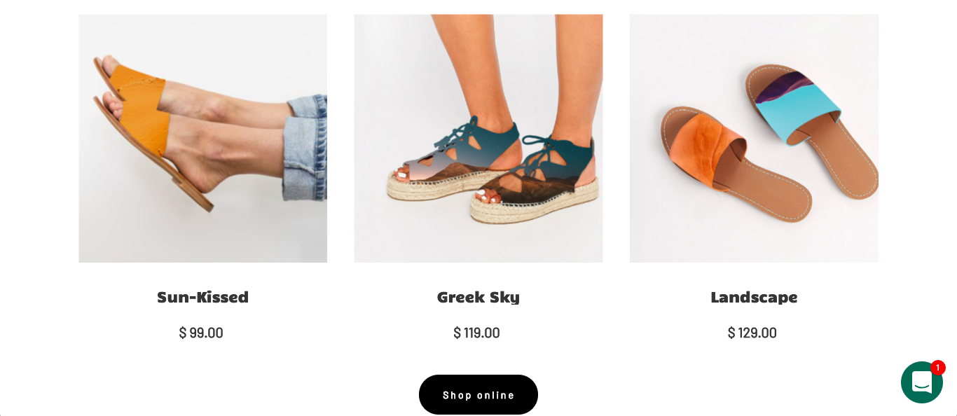Viewport: 957px width, 416px height.
Task: Click the rolled denim jeans cuff
Action: [x=305, y=148]
